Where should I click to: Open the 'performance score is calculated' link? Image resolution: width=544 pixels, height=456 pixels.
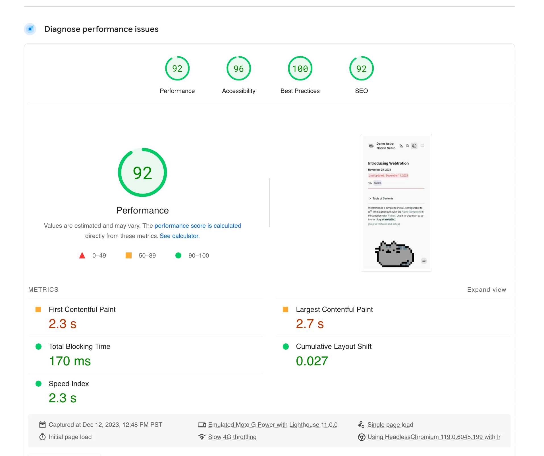tap(198, 226)
